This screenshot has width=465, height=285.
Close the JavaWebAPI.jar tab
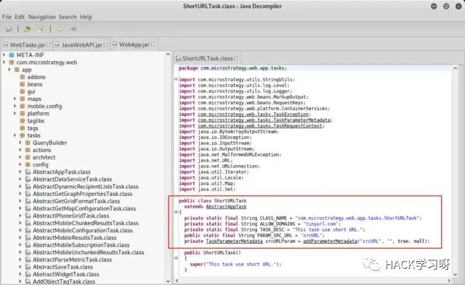(x=106, y=44)
